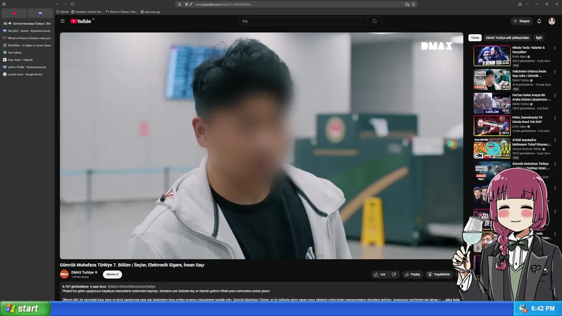
Task: Select 'DMAX Turkiye adlı yükleyiciden' chip
Action: coord(507,38)
